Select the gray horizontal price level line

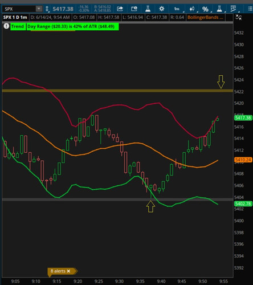tap(117, 199)
